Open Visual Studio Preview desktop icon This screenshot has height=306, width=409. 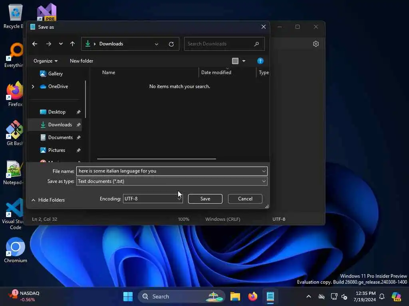click(x=47, y=12)
